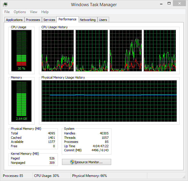The height and width of the screenshot is (181, 188).
Task: Click the Handles label
Action: pos(70,133)
